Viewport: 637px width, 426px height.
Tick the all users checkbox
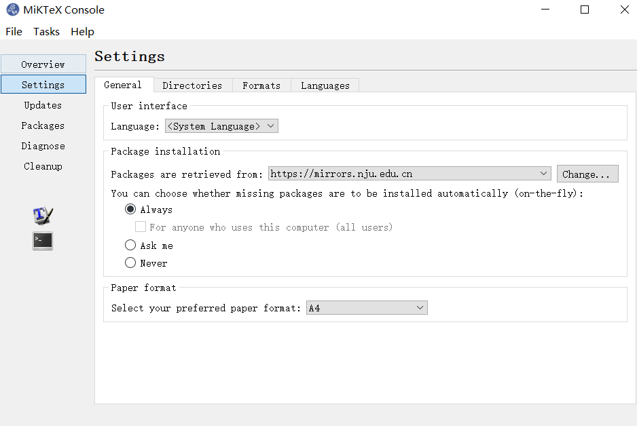pos(141,227)
